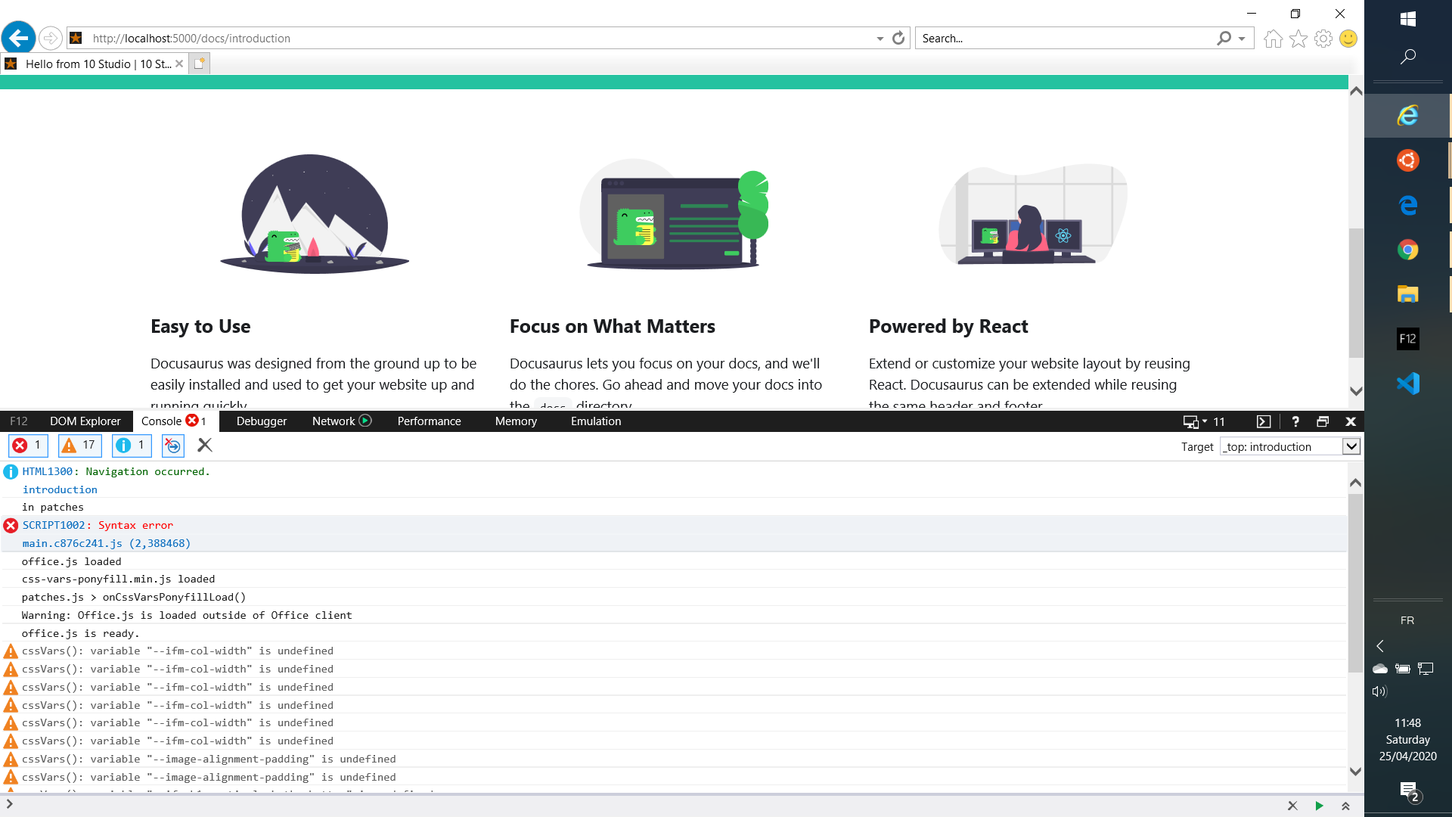Screen dimensions: 1452x817
Task: Open the DOM Explorer tab
Action: [x=85, y=421]
